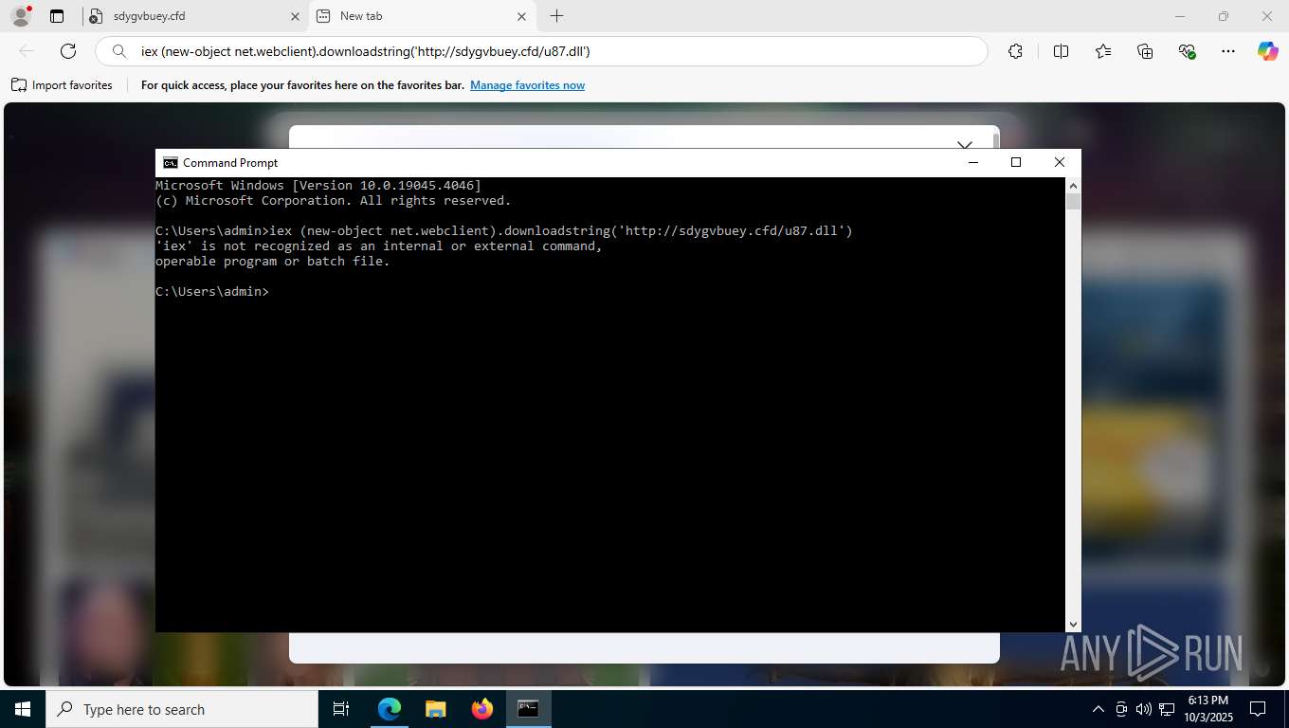The image size is (1289, 728).
Task: Close the sdygvbuey.cfd tab
Action: click(x=294, y=16)
